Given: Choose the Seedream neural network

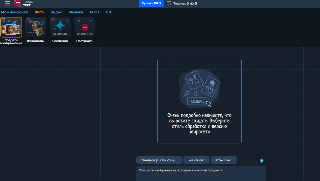Looking at the screenshot, I should (x=60, y=27).
